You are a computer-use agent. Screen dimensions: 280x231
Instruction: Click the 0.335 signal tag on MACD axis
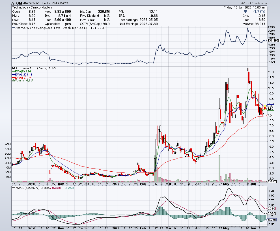(x=271, y=208)
